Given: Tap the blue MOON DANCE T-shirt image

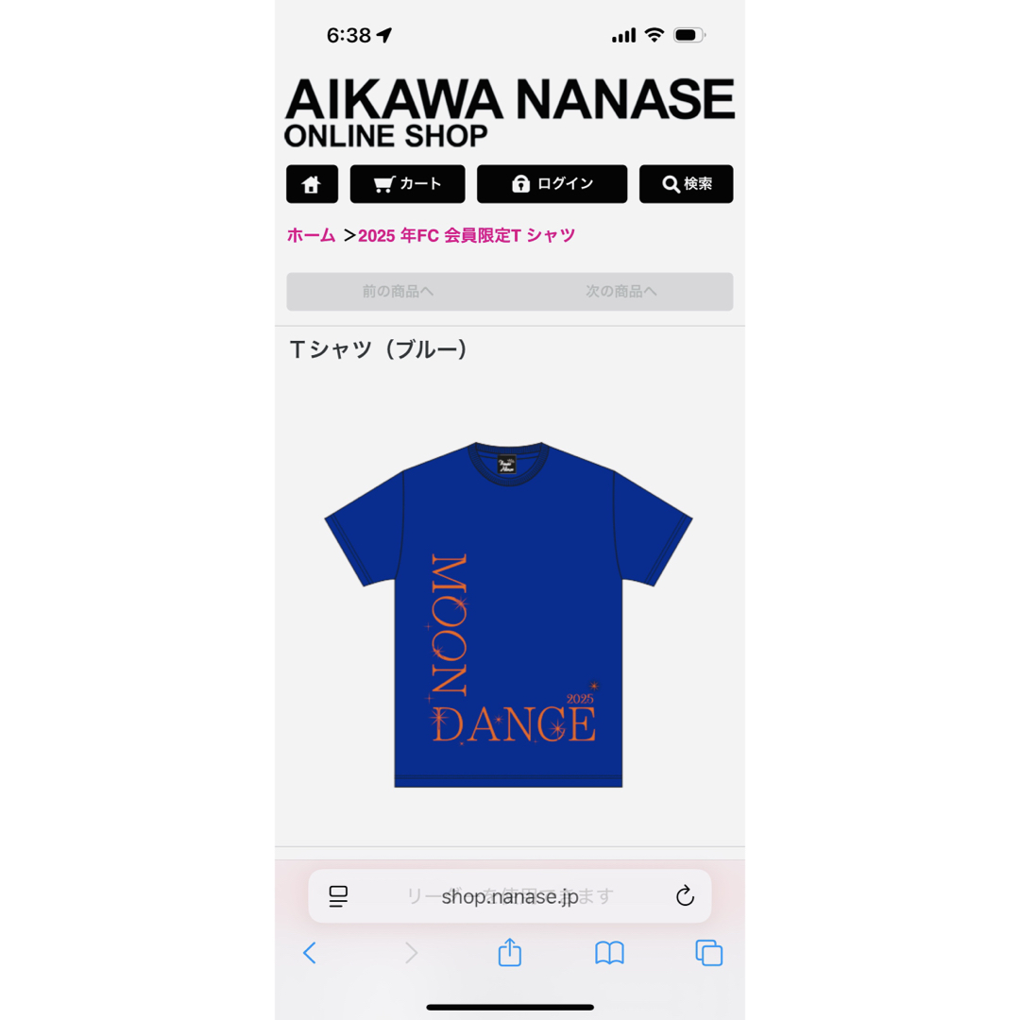Looking at the screenshot, I should (x=509, y=615).
